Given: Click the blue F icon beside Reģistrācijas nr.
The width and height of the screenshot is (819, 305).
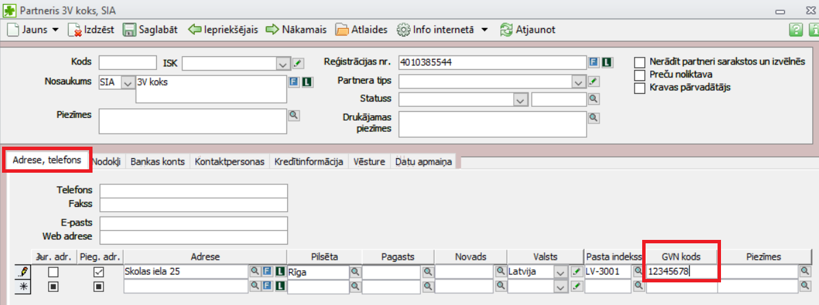Looking at the screenshot, I should coord(594,62).
